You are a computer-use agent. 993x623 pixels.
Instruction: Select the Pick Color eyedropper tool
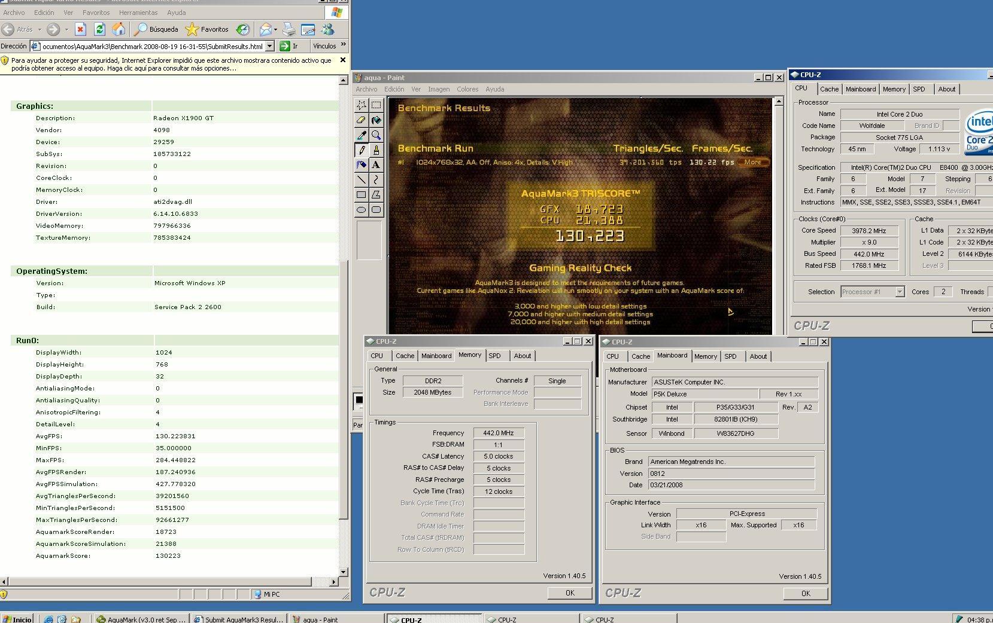[x=362, y=135]
